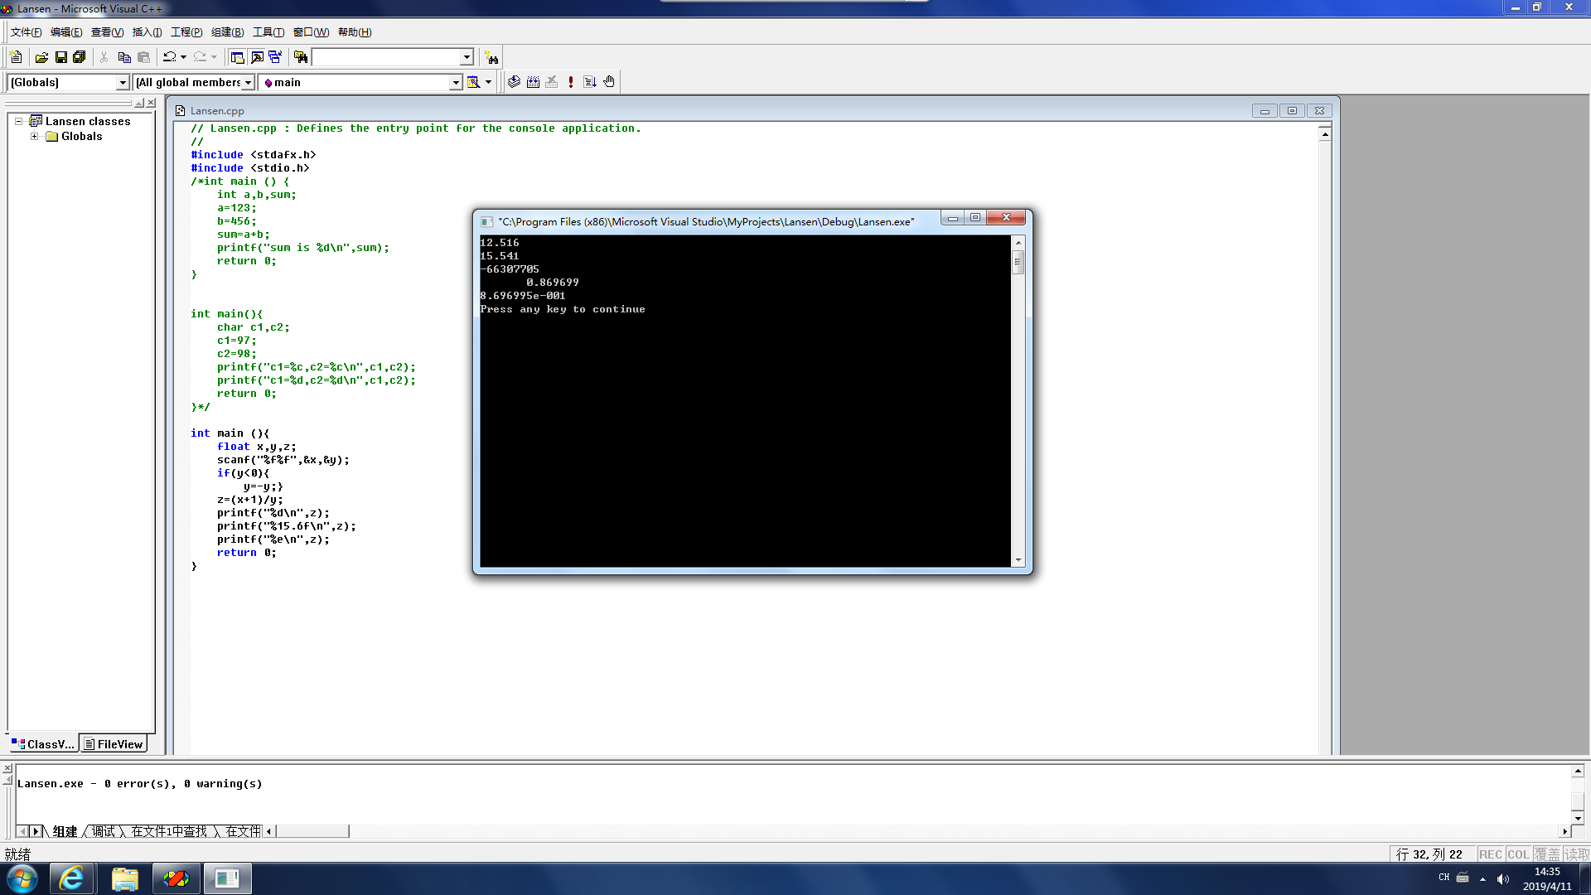Click the Go debug icon
This screenshot has height=895, width=1591.
[589, 82]
